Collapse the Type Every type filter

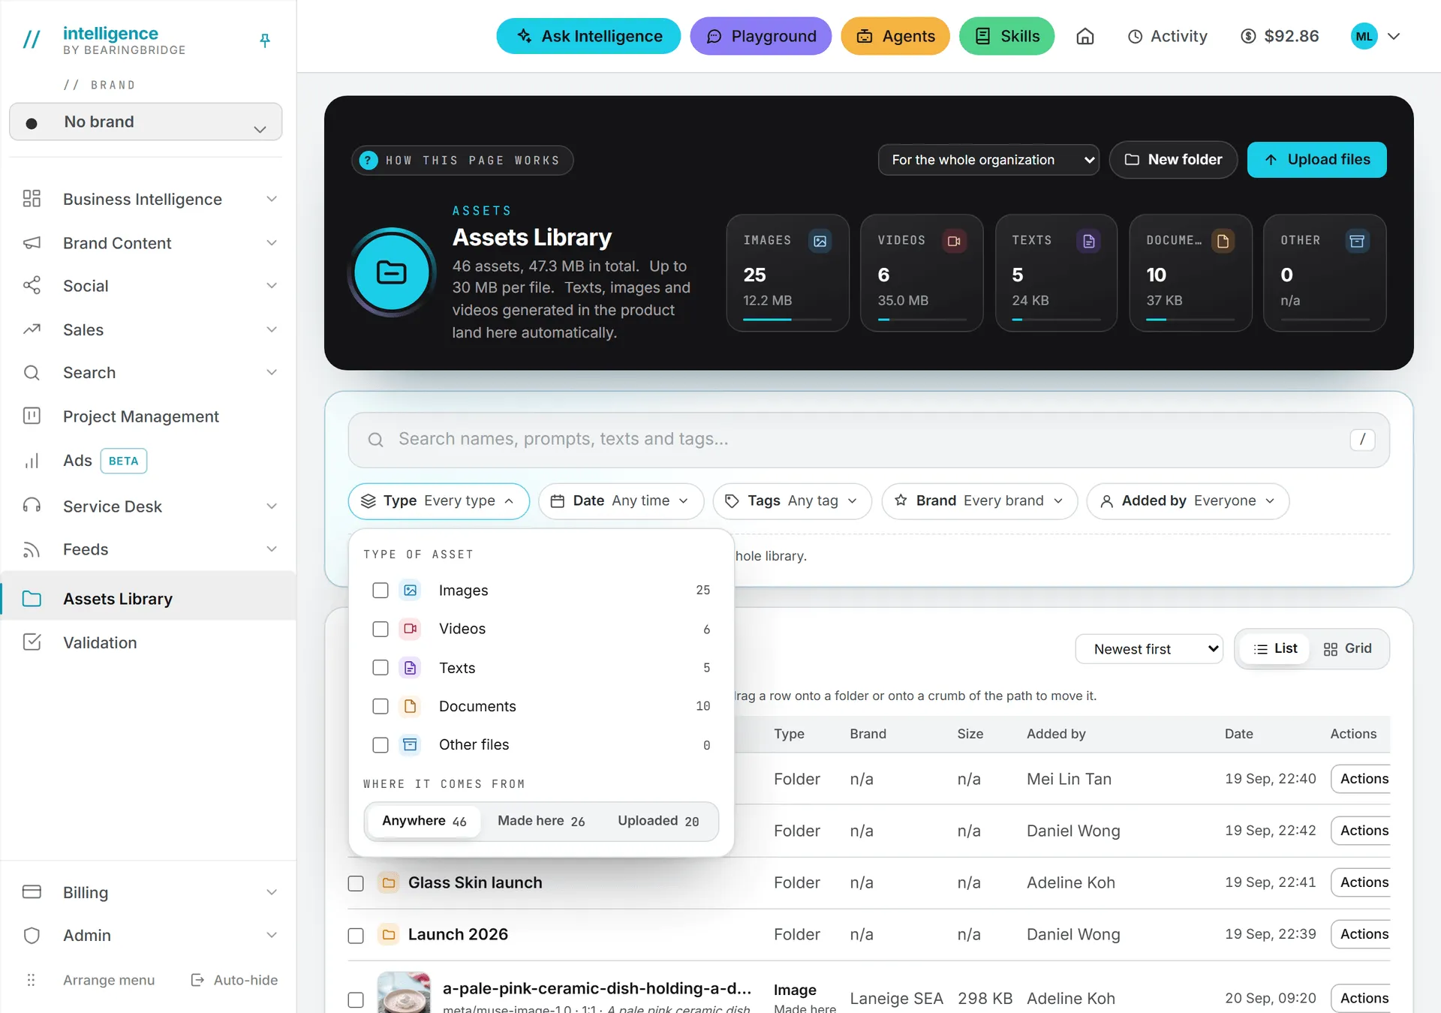(439, 501)
